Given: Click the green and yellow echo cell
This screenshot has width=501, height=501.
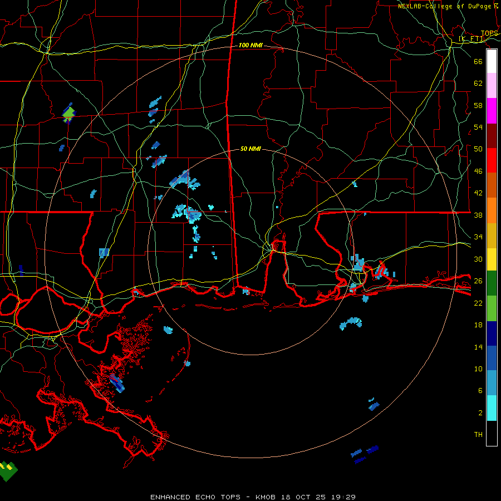Looking at the screenshot, I should point(8,471).
